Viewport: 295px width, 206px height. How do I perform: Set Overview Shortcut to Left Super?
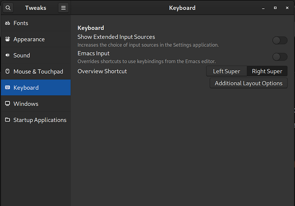pos(226,71)
